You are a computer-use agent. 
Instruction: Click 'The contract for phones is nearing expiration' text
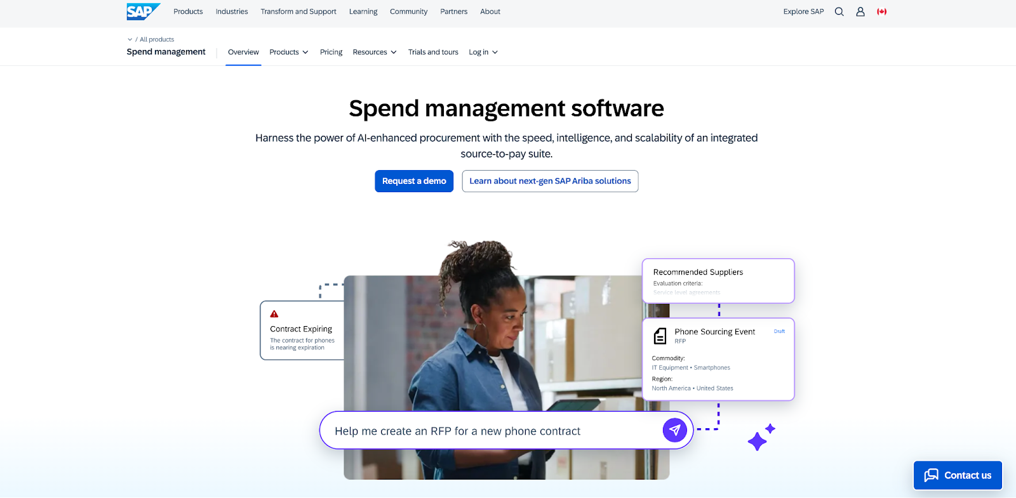(302, 344)
